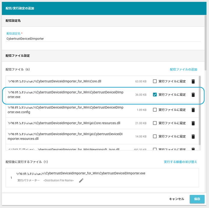209x208 pixels.
Task: Tick 実行ファイルに設定 for ja\Core.resources.dll
Action: tap(155, 123)
